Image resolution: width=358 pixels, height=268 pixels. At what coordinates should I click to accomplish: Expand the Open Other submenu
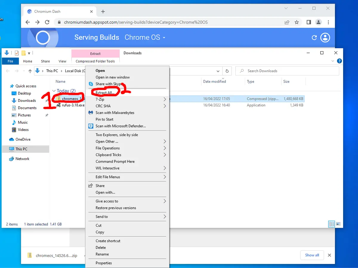pos(127,141)
